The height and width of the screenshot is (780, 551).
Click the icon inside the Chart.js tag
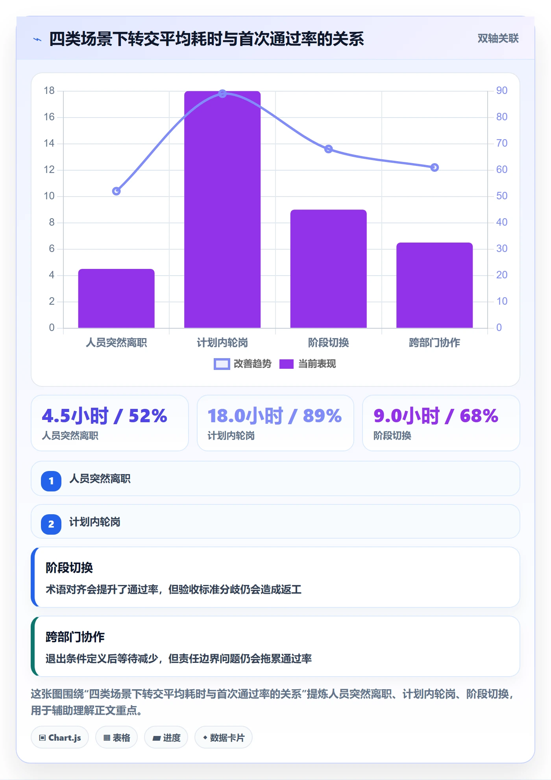tap(43, 738)
